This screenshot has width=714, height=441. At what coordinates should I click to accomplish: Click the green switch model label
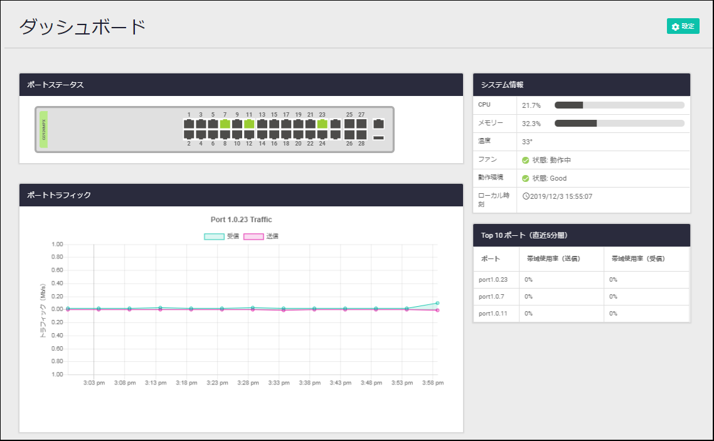tap(44, 129)
